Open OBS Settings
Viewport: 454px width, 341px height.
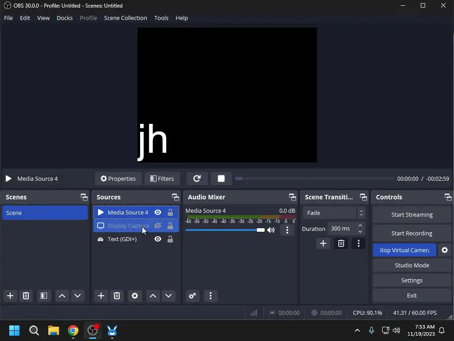(x=412, y=280)
